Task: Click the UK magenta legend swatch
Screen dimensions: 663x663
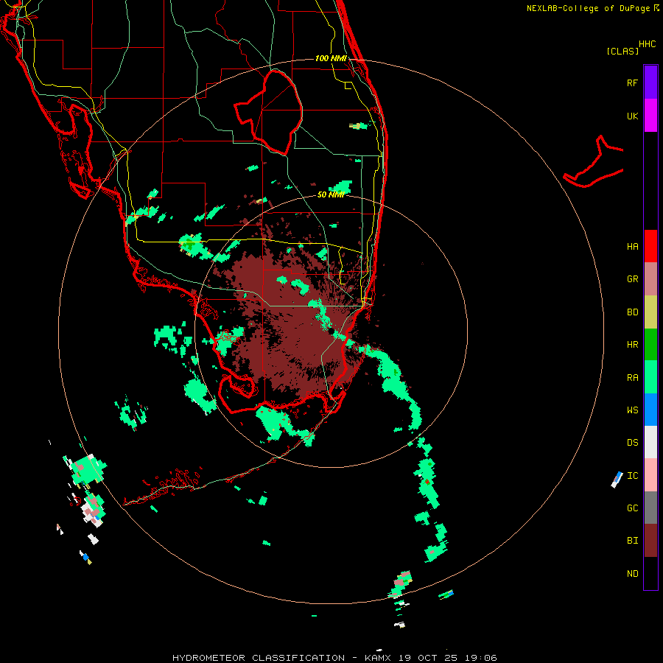Action: (x=650, y=116)
